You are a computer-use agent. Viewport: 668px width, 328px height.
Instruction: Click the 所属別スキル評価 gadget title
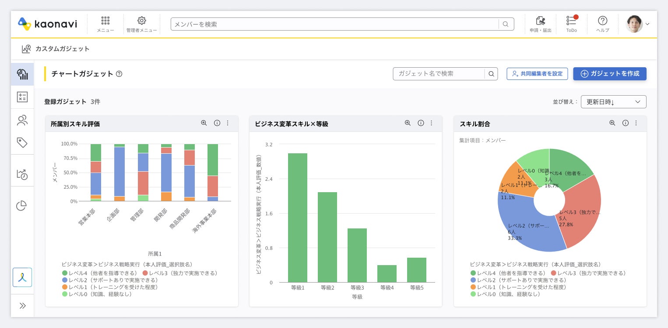click(x=75, y=124)
